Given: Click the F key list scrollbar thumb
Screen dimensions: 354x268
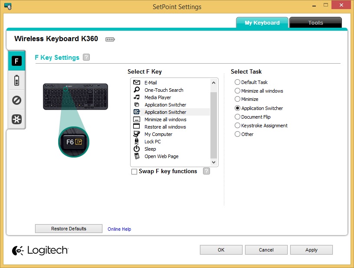Looking at the screenshot, I should [x=213, y=125].
